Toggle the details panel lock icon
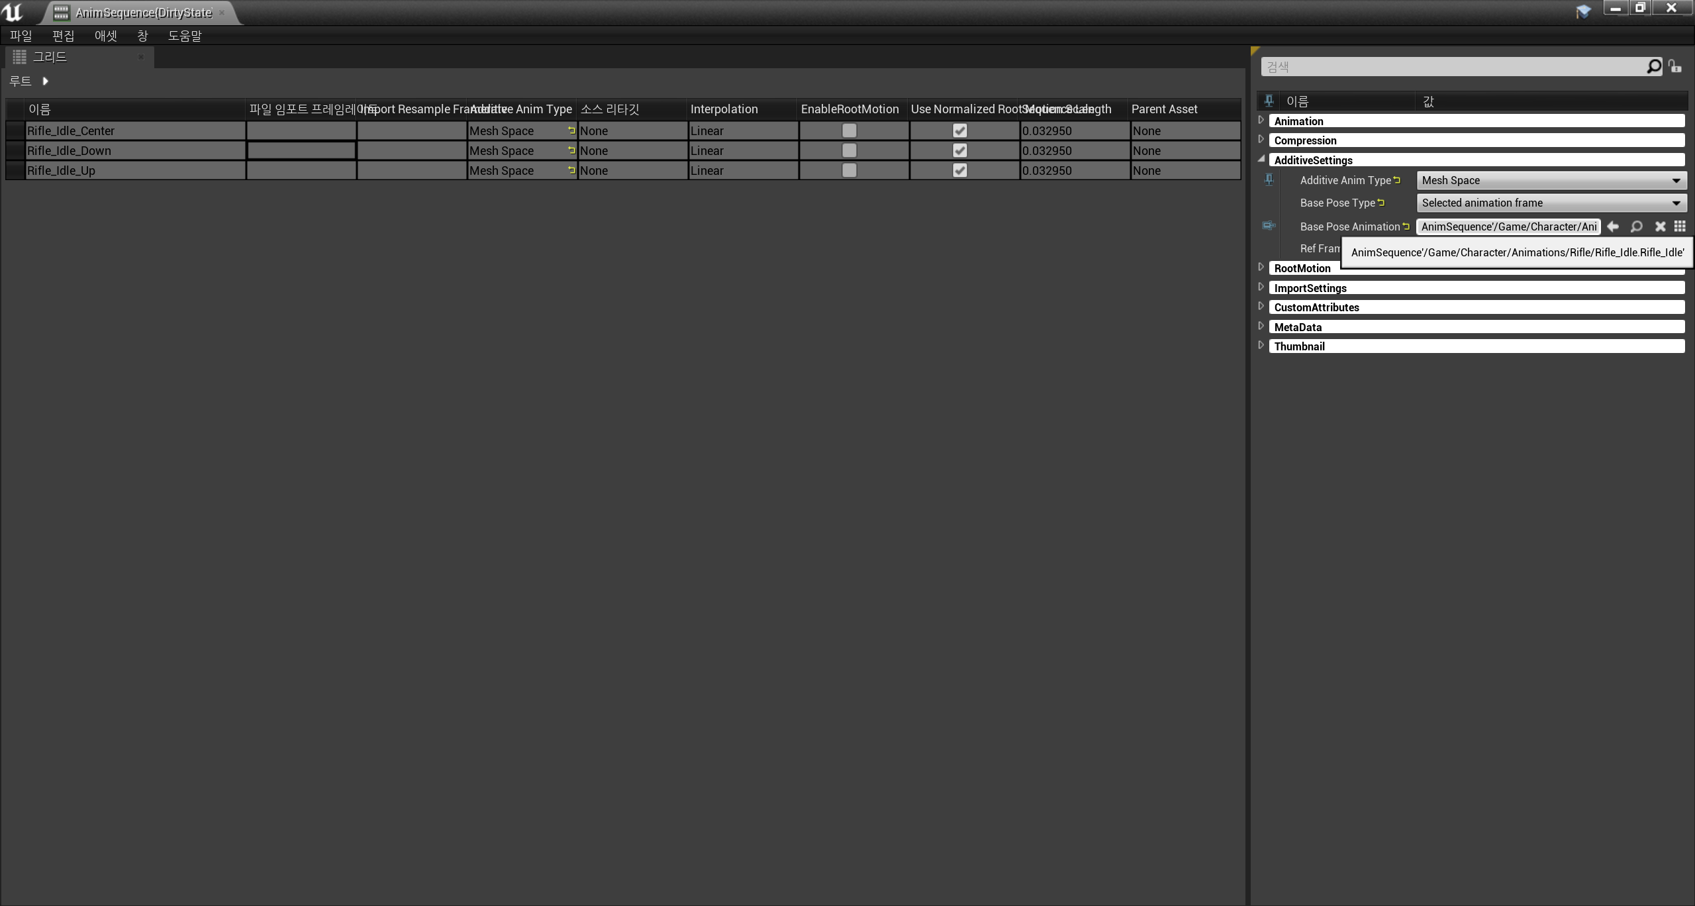 coord(1675,66)
